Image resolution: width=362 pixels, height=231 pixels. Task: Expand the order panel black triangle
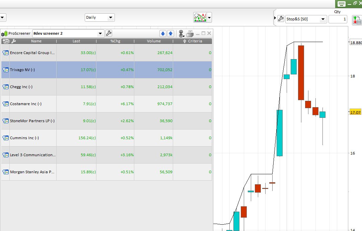tap(275, 18)
